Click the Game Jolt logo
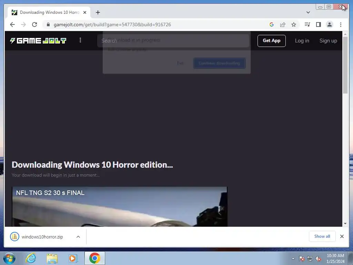 pyautogui.click(x=38, y=41)
